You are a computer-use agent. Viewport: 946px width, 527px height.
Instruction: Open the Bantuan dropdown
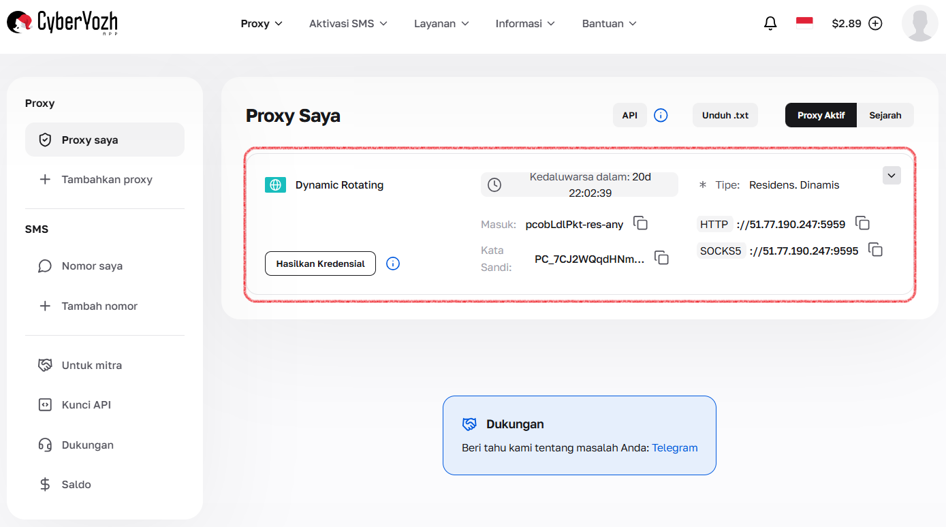[x=608, y=22]
